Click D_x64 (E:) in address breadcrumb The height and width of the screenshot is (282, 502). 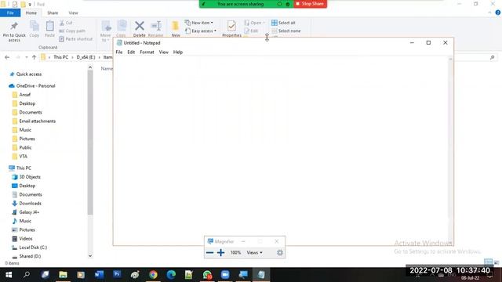[x=85, y=57]
